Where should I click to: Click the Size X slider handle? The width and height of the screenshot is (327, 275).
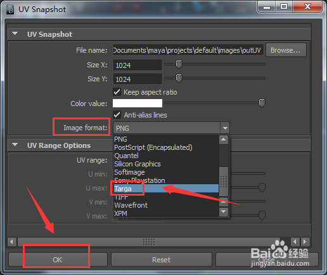pyautogui.click(x=179, y=64)
